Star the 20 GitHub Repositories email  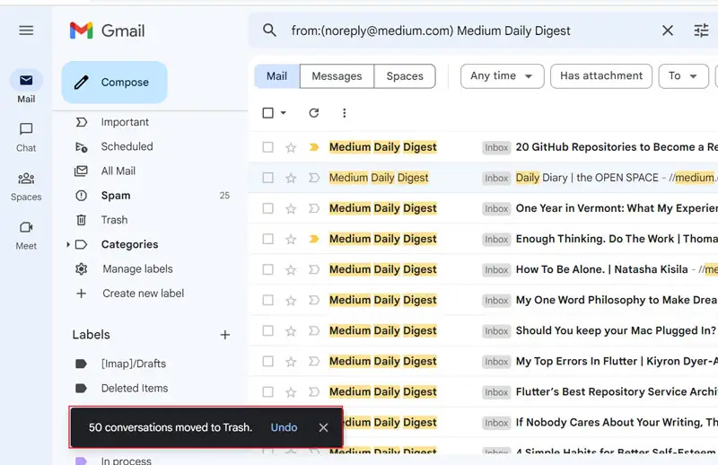point(291,147)
